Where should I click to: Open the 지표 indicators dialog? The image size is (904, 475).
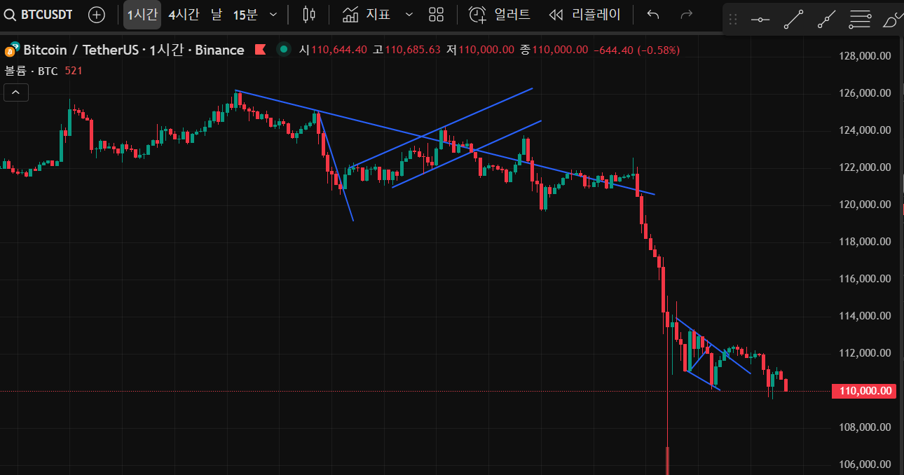pos(367,15)
